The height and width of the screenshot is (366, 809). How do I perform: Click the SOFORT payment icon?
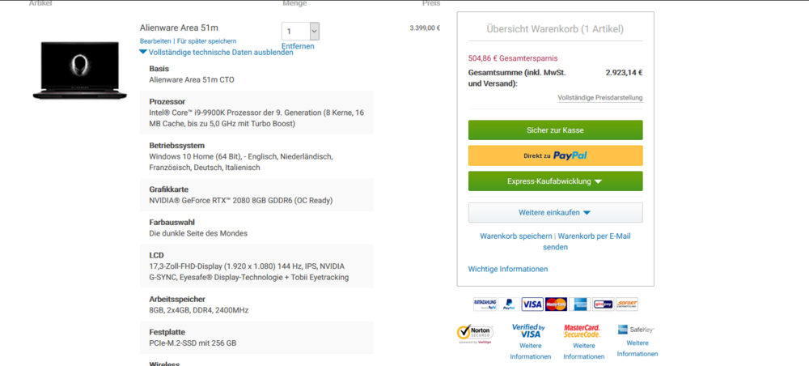click(x=627, y=304)
